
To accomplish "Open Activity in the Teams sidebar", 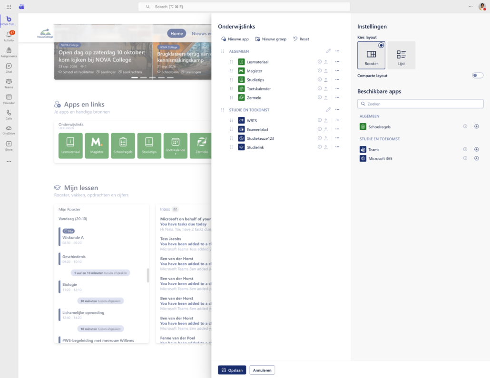I will [9, 36].
